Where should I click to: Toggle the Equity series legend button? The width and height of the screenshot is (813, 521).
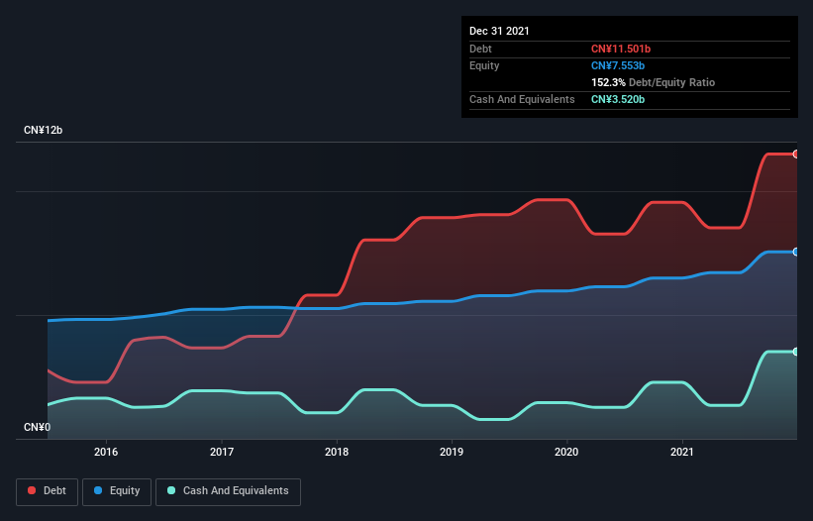coord(117,491)
